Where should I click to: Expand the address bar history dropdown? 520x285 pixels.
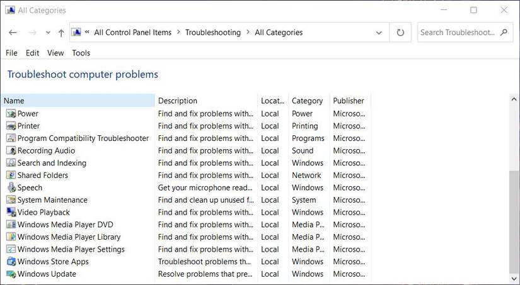click(x=379, y=33)
